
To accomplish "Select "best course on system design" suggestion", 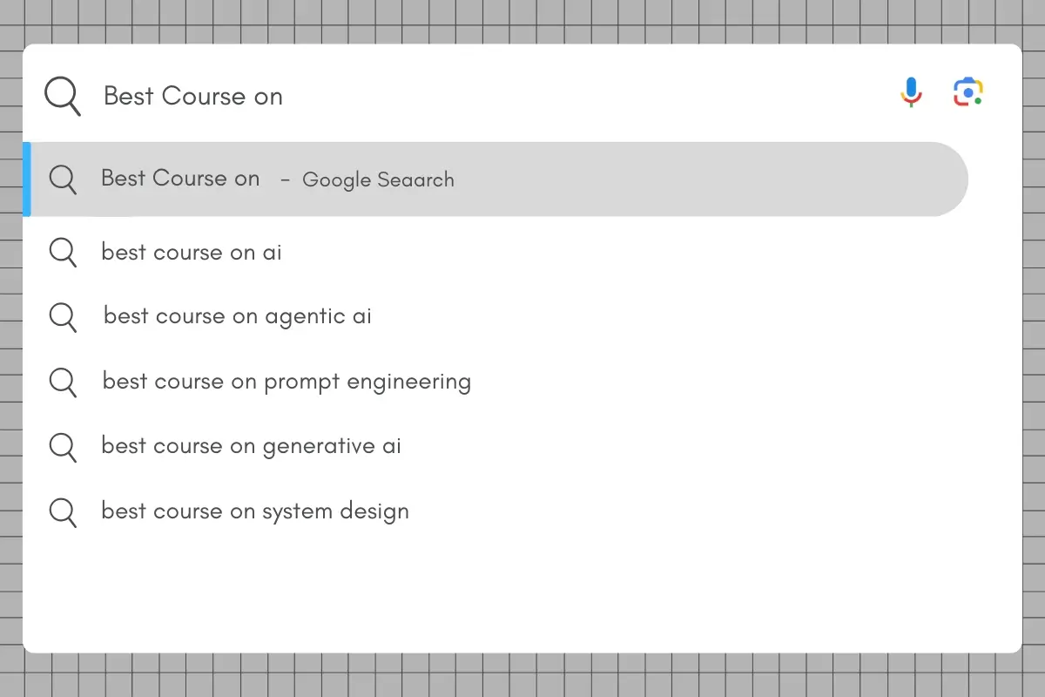I will point(254,511).
